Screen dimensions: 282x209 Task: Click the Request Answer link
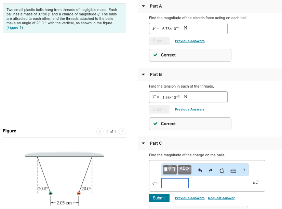pos(221,198)
